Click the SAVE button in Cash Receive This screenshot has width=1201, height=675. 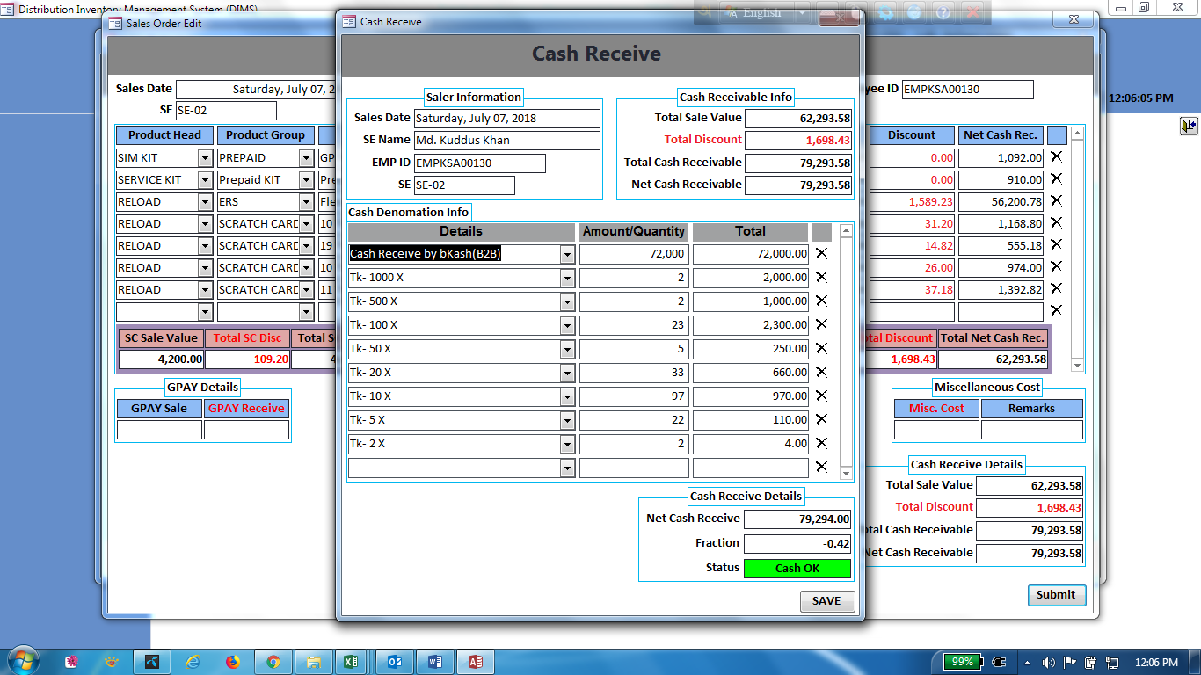826,601
